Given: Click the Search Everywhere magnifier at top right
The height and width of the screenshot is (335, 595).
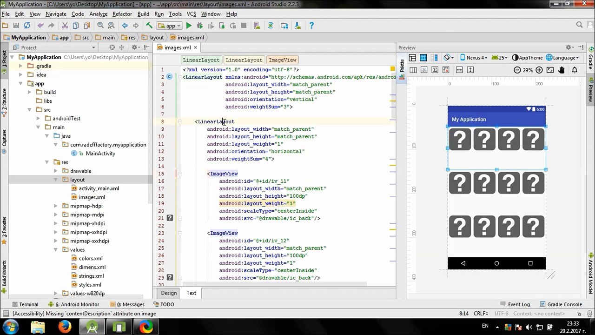Looking at the screenshot, I should [579, 25].
